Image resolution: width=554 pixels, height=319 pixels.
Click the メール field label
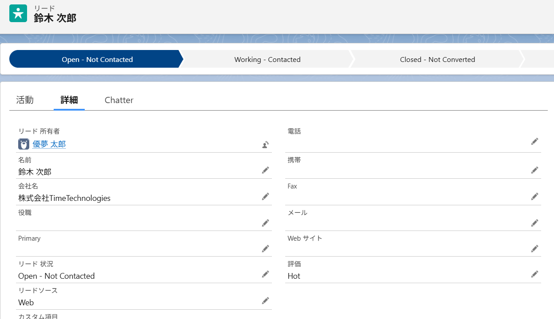click(298, 212)
